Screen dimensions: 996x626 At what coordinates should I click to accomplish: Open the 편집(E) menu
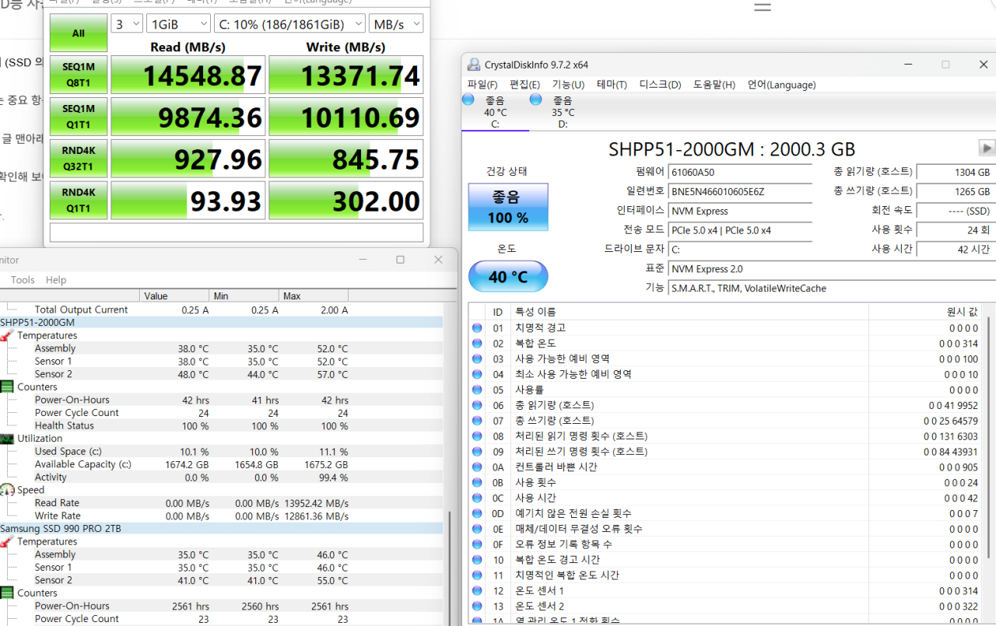click(524, 85)
